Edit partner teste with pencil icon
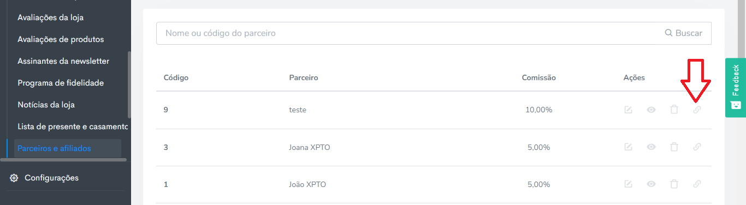The image size is (746, 205). 628,110
